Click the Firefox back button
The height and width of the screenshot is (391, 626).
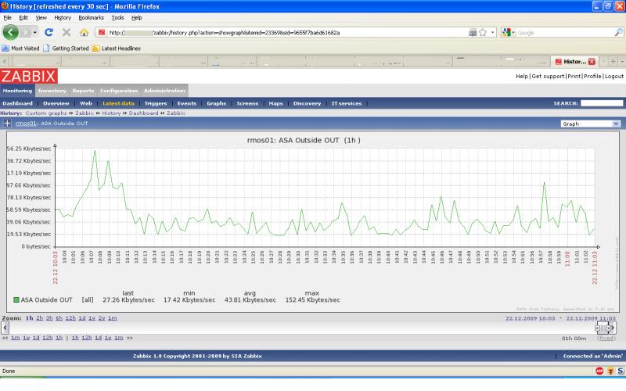pos(12,32)
